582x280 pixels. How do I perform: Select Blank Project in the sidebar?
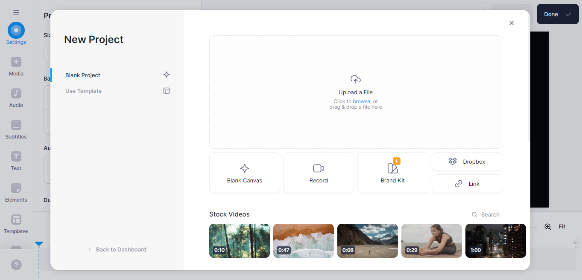tap(82, 75)
